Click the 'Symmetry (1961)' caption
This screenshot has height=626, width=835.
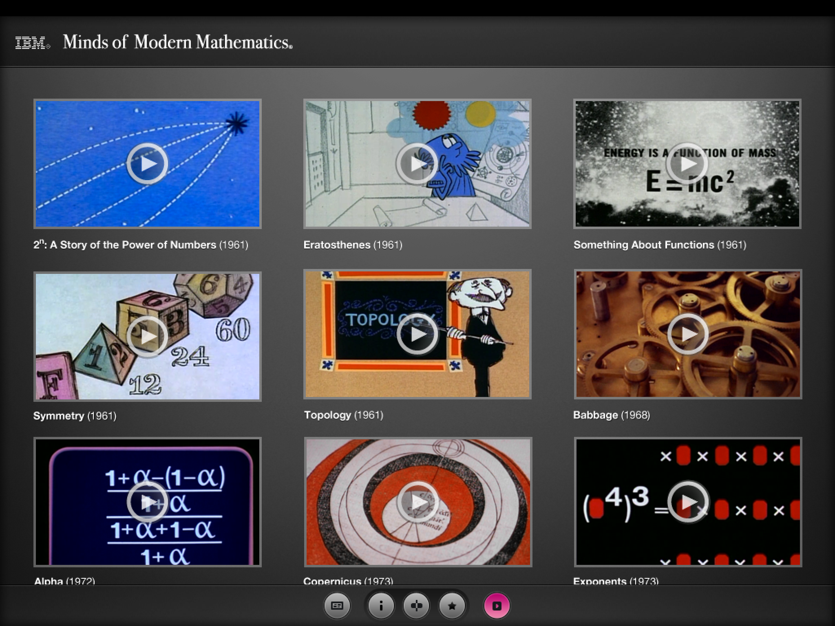pos(75,416)
